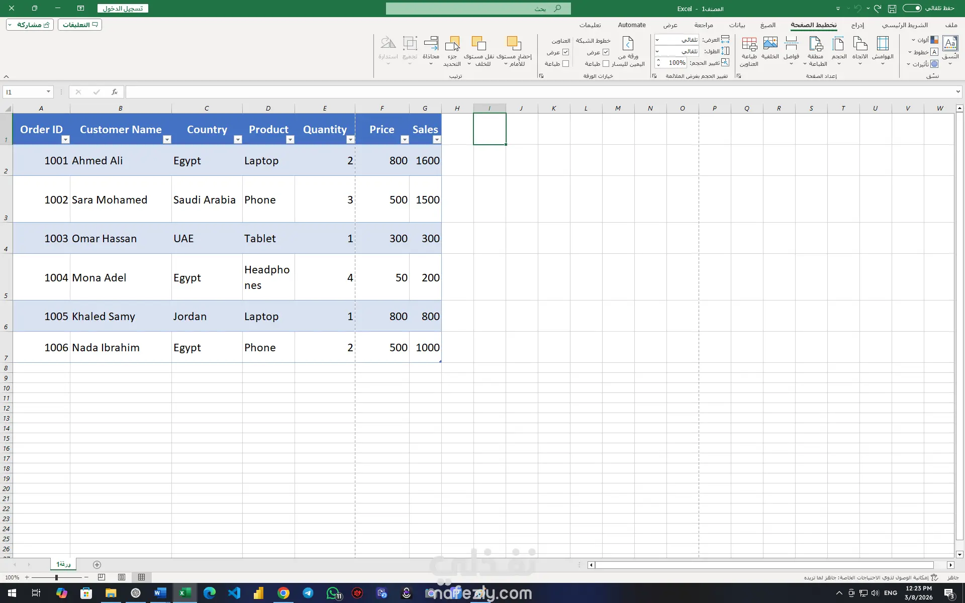Viewport: 965px width, 603px height.
Task: Expand the Width (العرض) scaling dropdown
Action: (657, 40)
